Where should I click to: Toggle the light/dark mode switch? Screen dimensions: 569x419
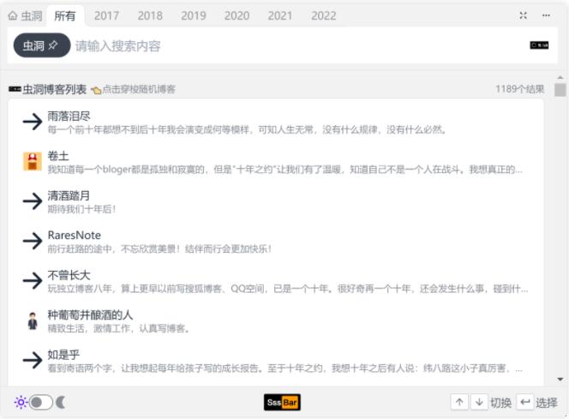[40, 402]
